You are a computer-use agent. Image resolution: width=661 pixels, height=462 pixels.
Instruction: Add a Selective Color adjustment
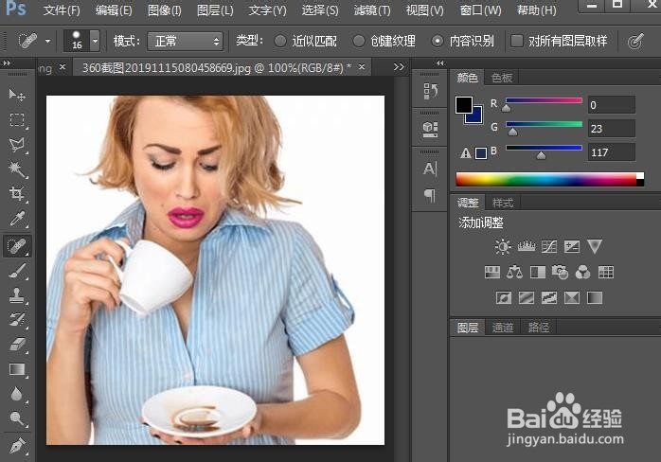[572, 298]
